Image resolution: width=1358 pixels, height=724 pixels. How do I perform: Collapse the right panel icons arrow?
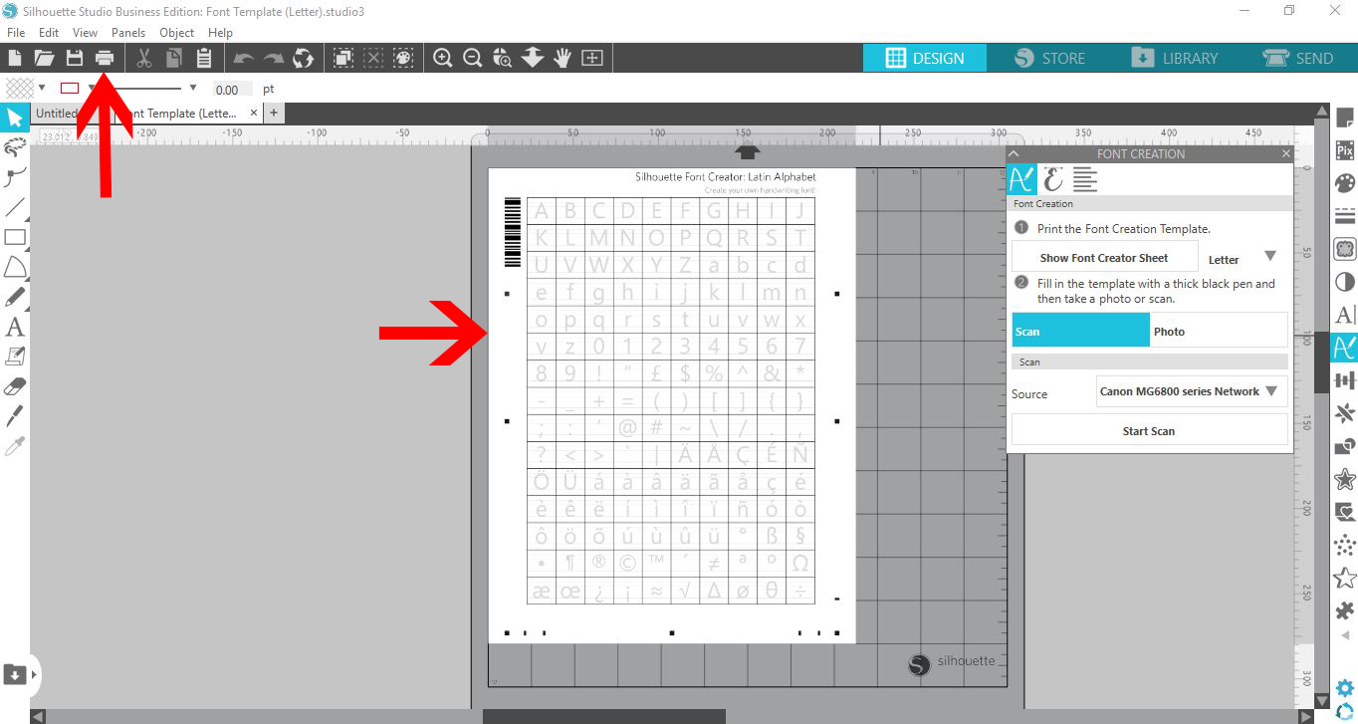[1346, 635]
